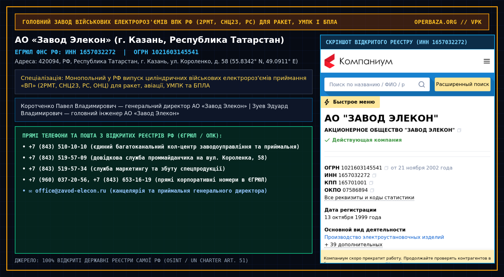This screenshot has height=277, width=504.
Task: Click the office@zavod-elecon.ru email address
Action: [71, 191]
